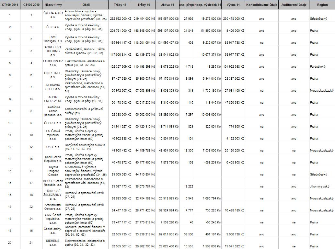The height and width of the screenshot is (249, 335).
Task: Click the -5 944 000 Kč result cell
Action: pyautogui.click(x=208, y=78)
